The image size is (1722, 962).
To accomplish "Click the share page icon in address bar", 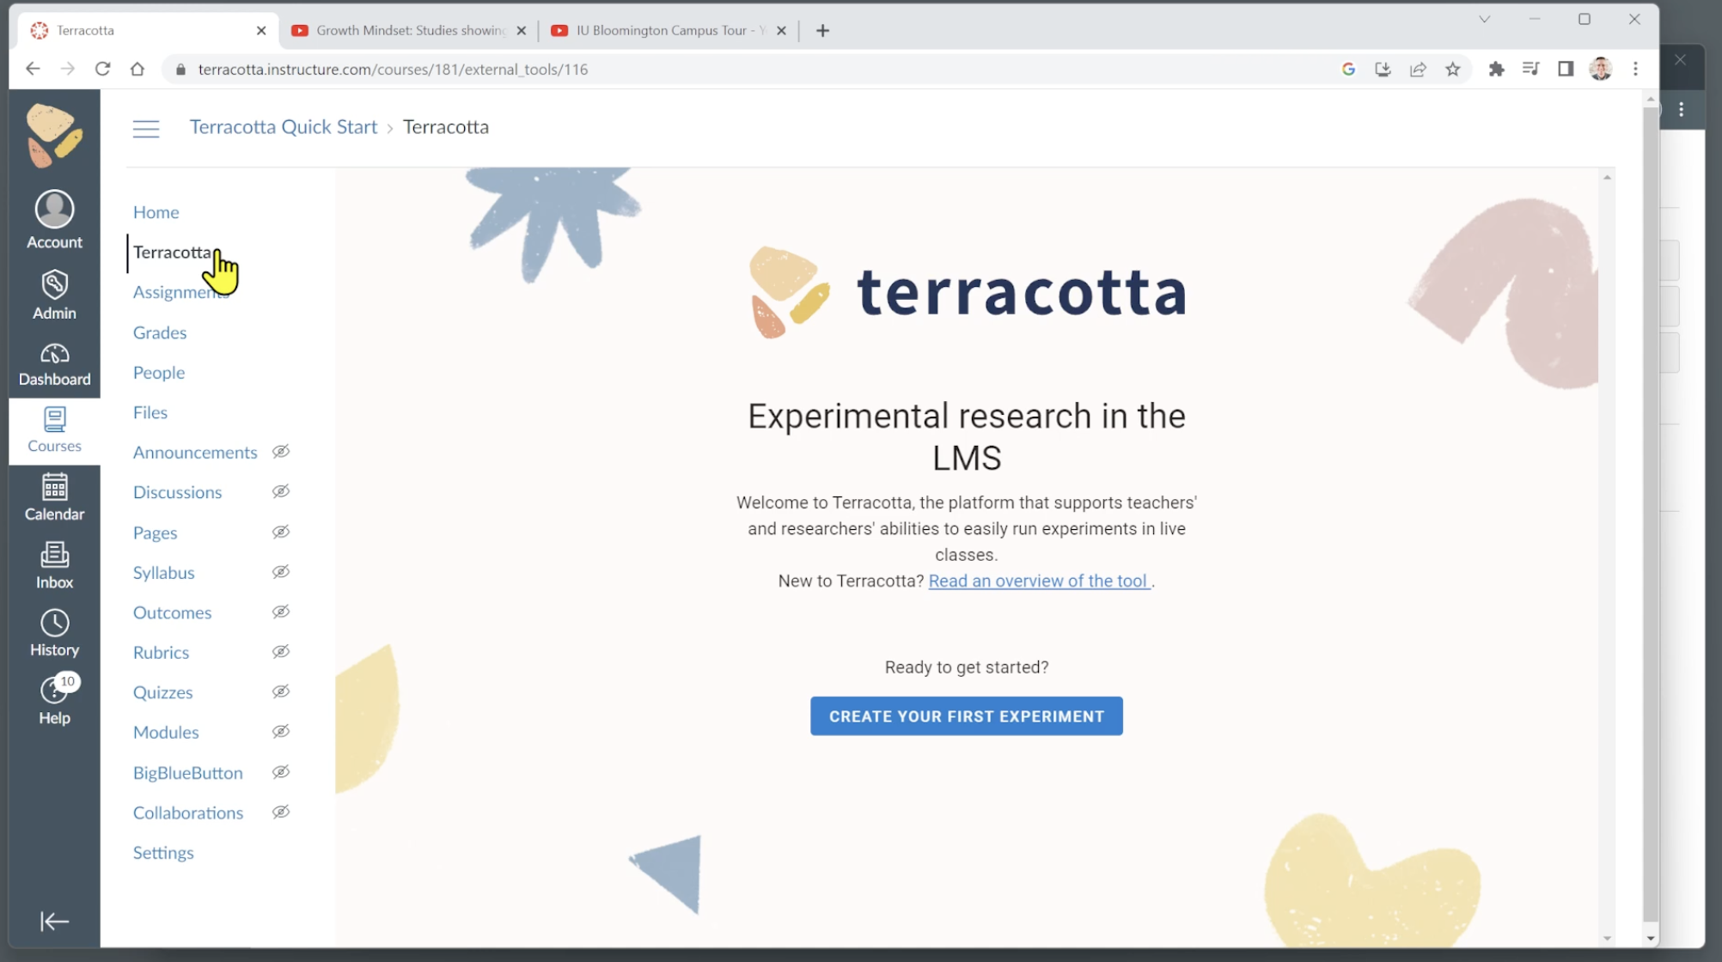I will 1418,69.
